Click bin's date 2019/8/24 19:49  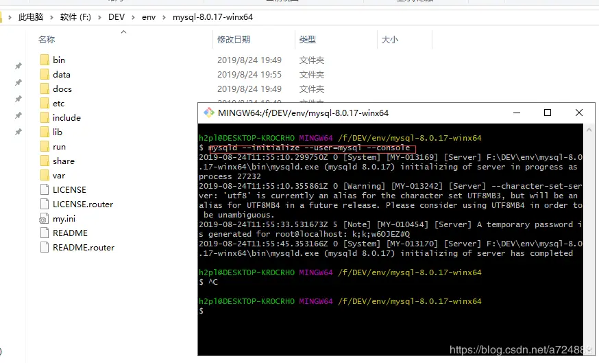[249, 60]
